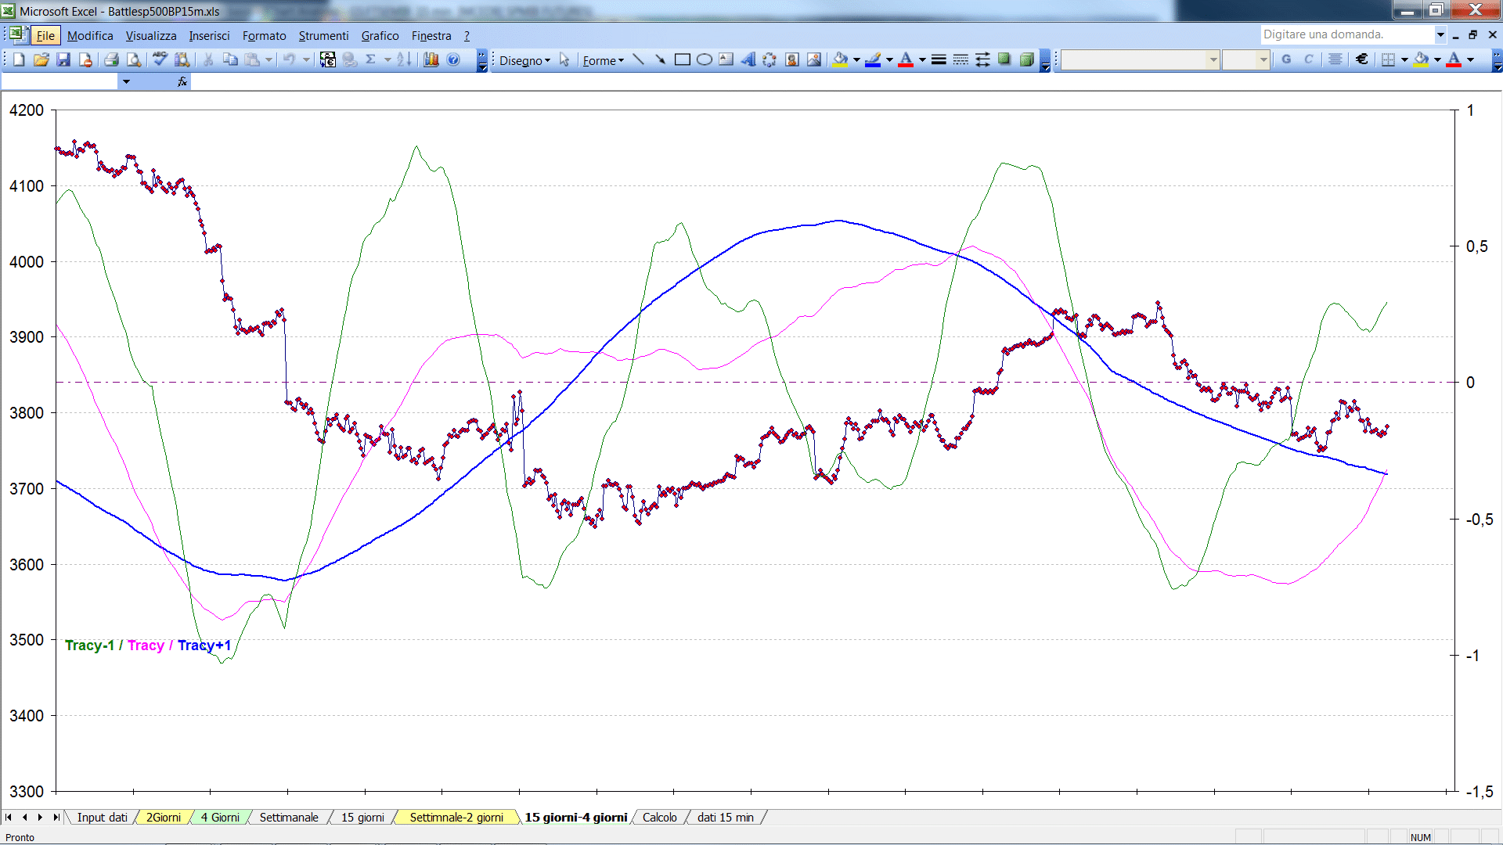The height and width of the screenshot is (845, 1503).
Task: Open the Modifica menu
Action: pos(90,35)
